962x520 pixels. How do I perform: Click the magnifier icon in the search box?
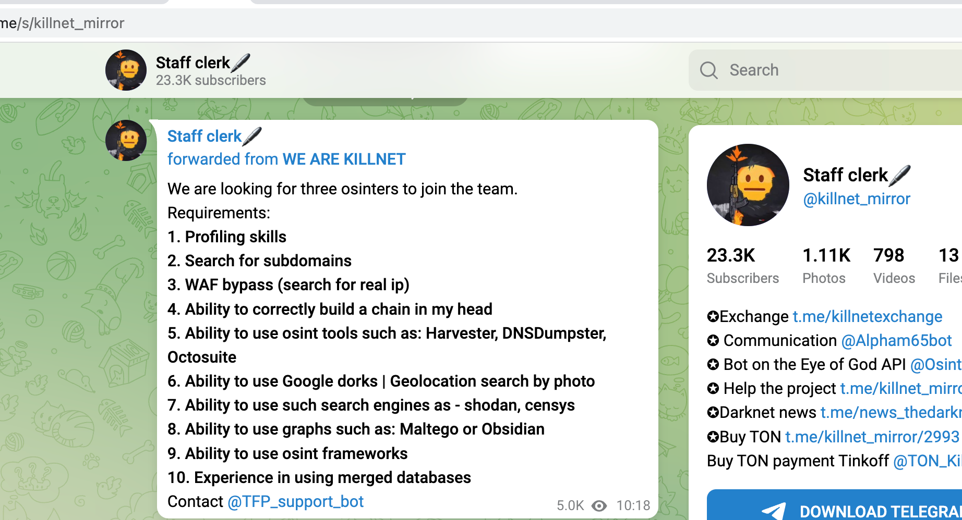(708, 70)
